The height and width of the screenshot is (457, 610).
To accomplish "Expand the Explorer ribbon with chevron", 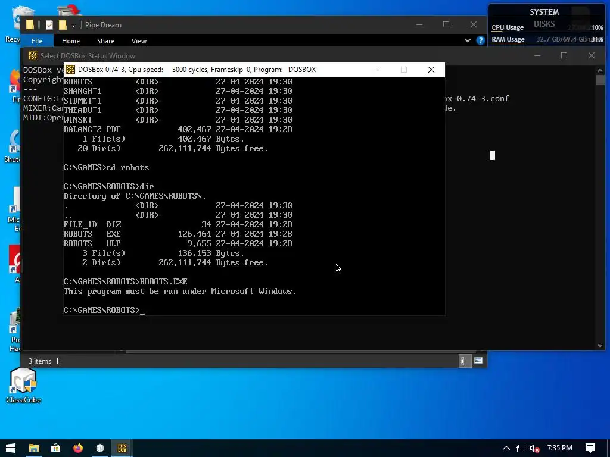I will coord(467,40).
